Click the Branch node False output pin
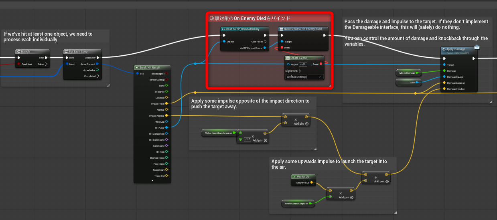 tap(46, 64)
